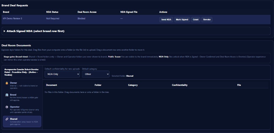This screenshot has width=274, height=133.
Task: Send NDA to KPI Demo Review-3
Action: (x=166, y=20)
